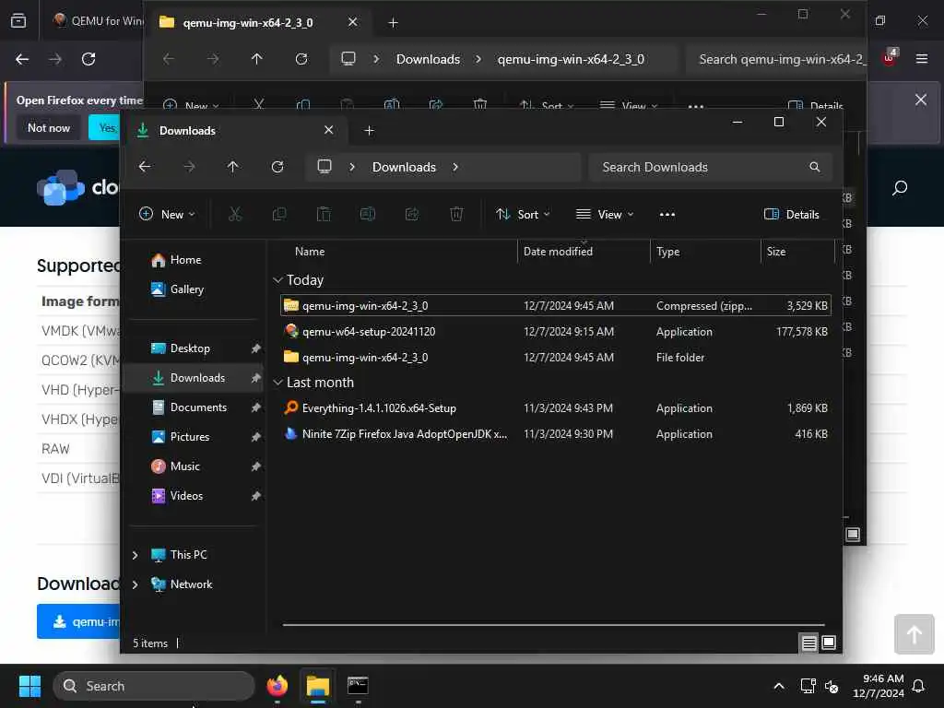Switch to large thumbnails view at bottom right

pyautogui.click(x=829, y=643)
